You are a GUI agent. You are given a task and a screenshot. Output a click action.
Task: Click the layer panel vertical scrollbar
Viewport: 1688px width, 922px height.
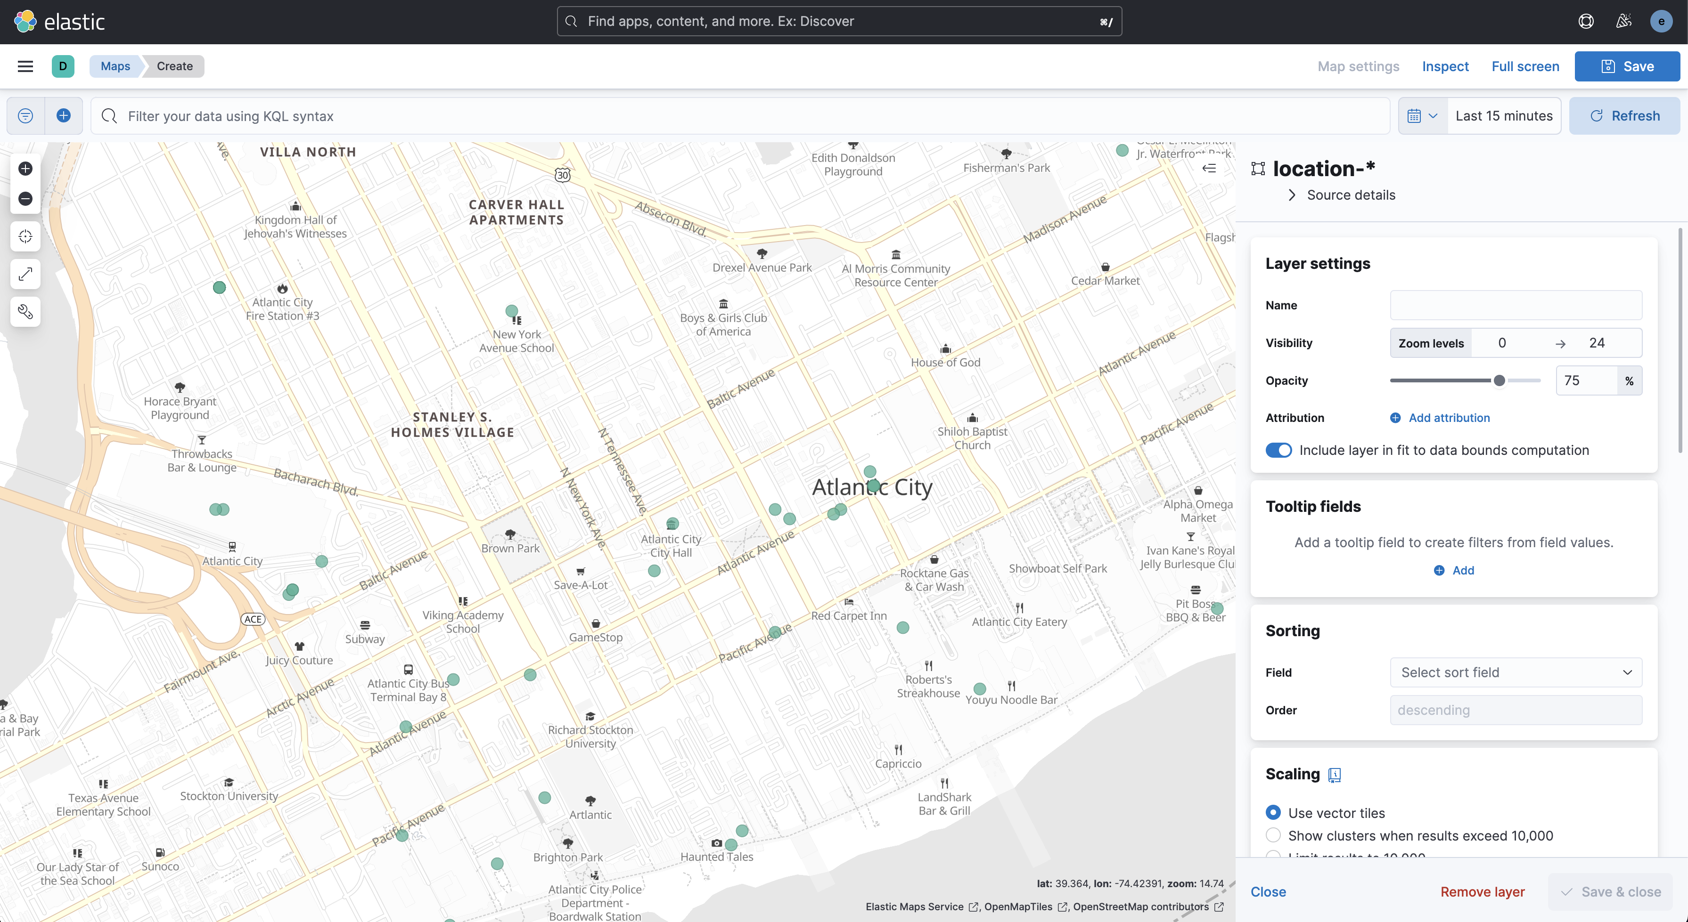coord(1680,340)
